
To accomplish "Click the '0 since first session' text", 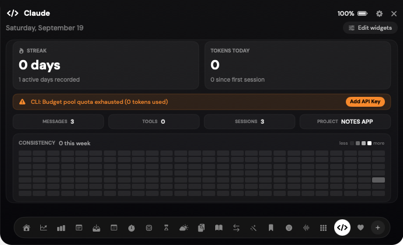I will [x=237, y=80].
